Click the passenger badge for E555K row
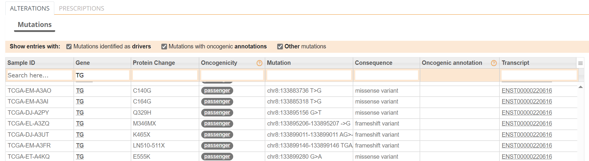Image resolution: width=589 pixels, height=161 pixels. click(217, 157)
